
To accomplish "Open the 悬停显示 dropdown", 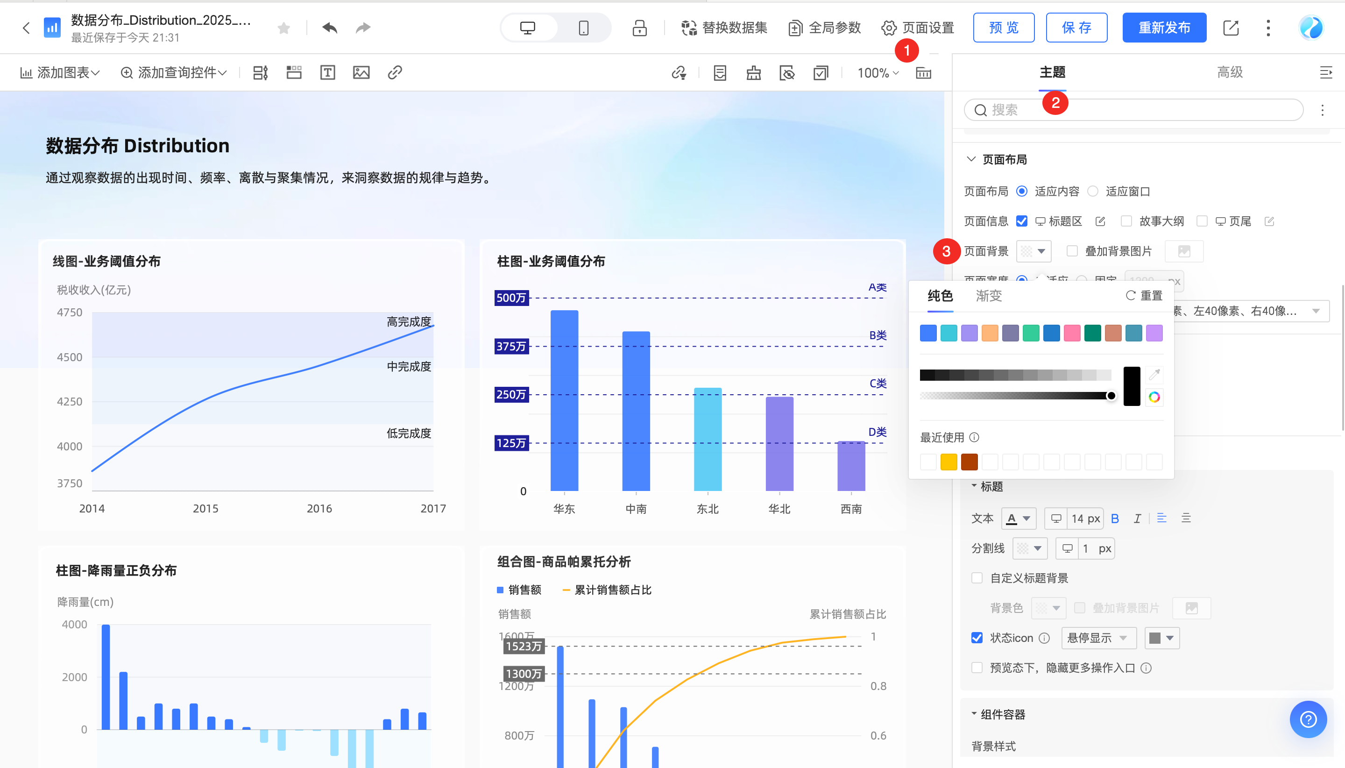I will click(x=1099, y=638).
